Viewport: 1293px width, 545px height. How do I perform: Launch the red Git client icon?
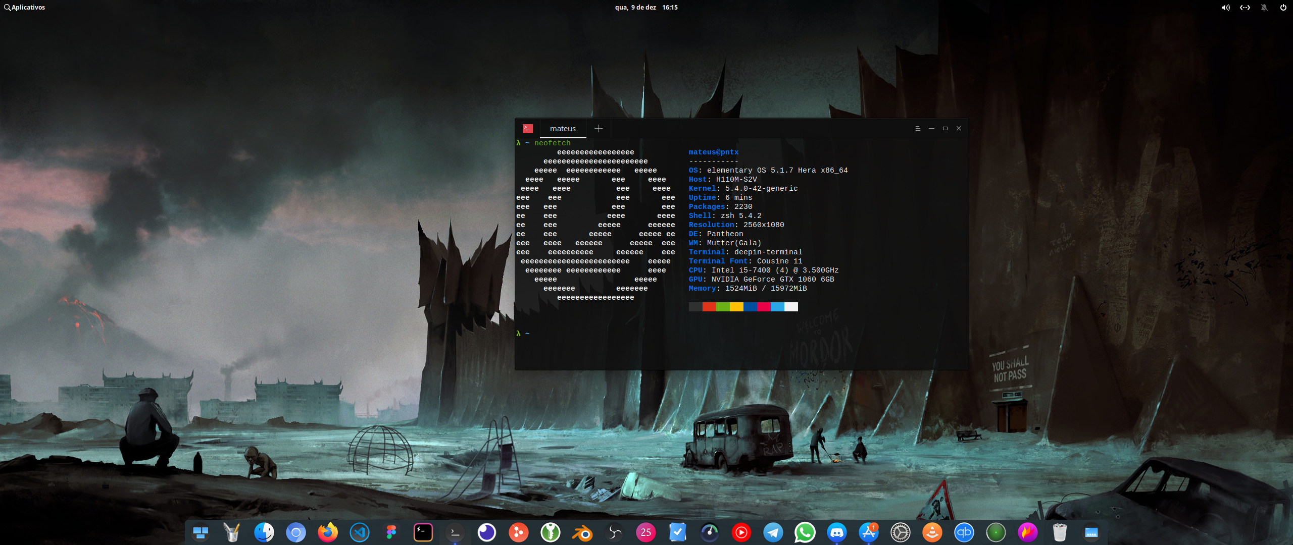pyautogui.click(x=519, y=532)
